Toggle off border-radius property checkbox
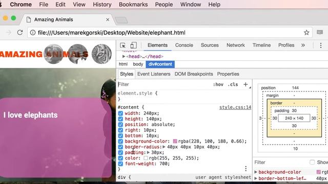The image size is (328, 184). (x=120, y=147)
